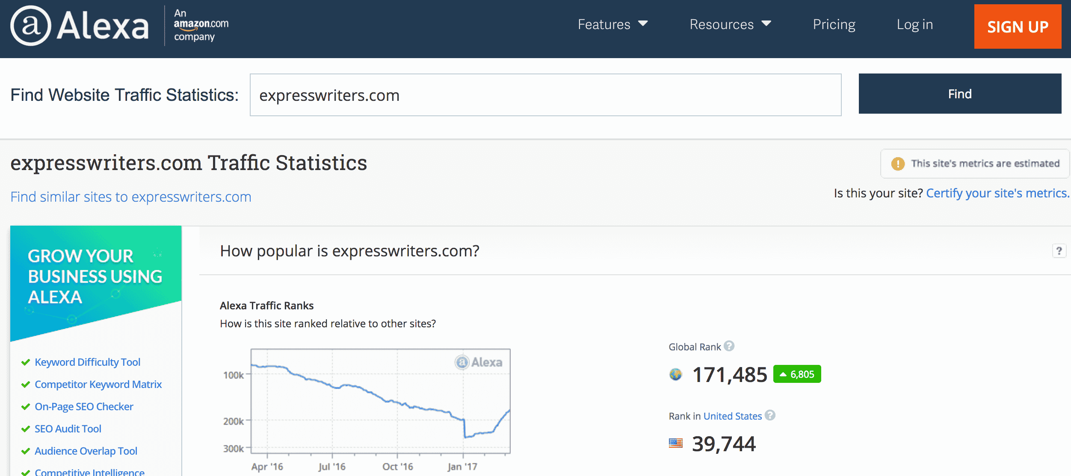Open On-Page SEO Checker link

[84, 407]
